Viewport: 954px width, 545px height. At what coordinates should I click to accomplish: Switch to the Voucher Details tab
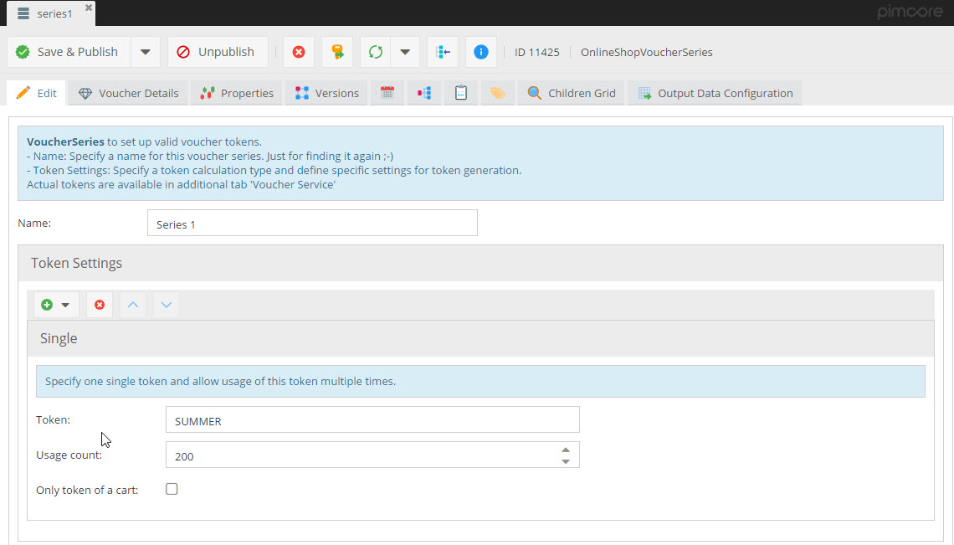[x=129, y=93]
